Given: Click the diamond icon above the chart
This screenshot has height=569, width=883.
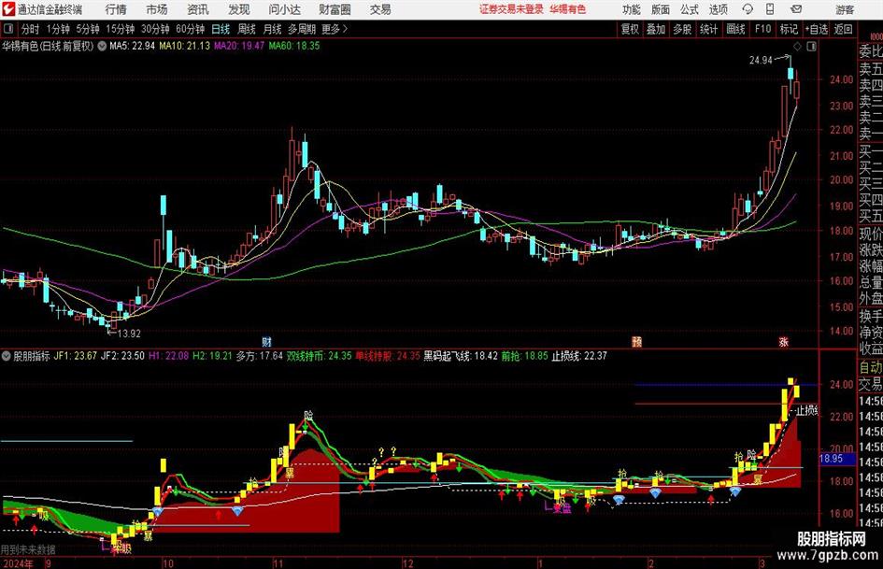Looking at the screenshot, I should pos(797,46).
